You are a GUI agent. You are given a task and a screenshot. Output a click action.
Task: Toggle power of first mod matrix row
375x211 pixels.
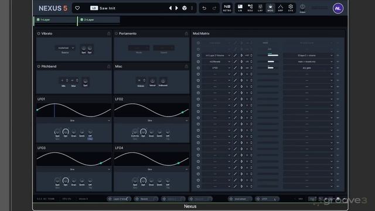[198, 43]
